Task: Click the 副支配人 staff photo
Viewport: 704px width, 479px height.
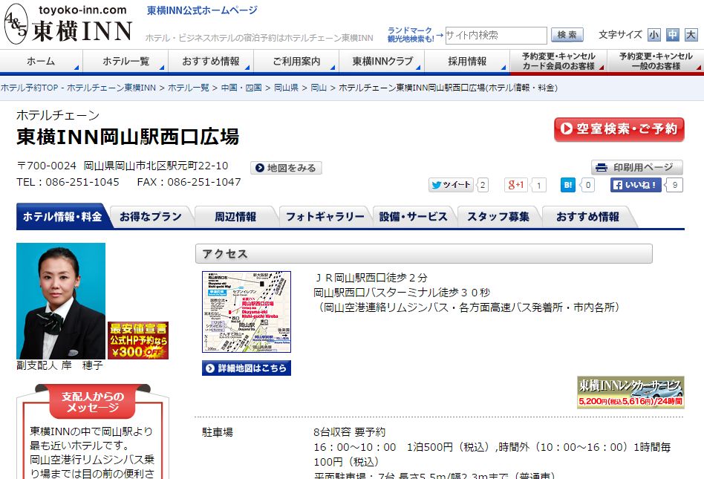Action: tap(61, 301)
